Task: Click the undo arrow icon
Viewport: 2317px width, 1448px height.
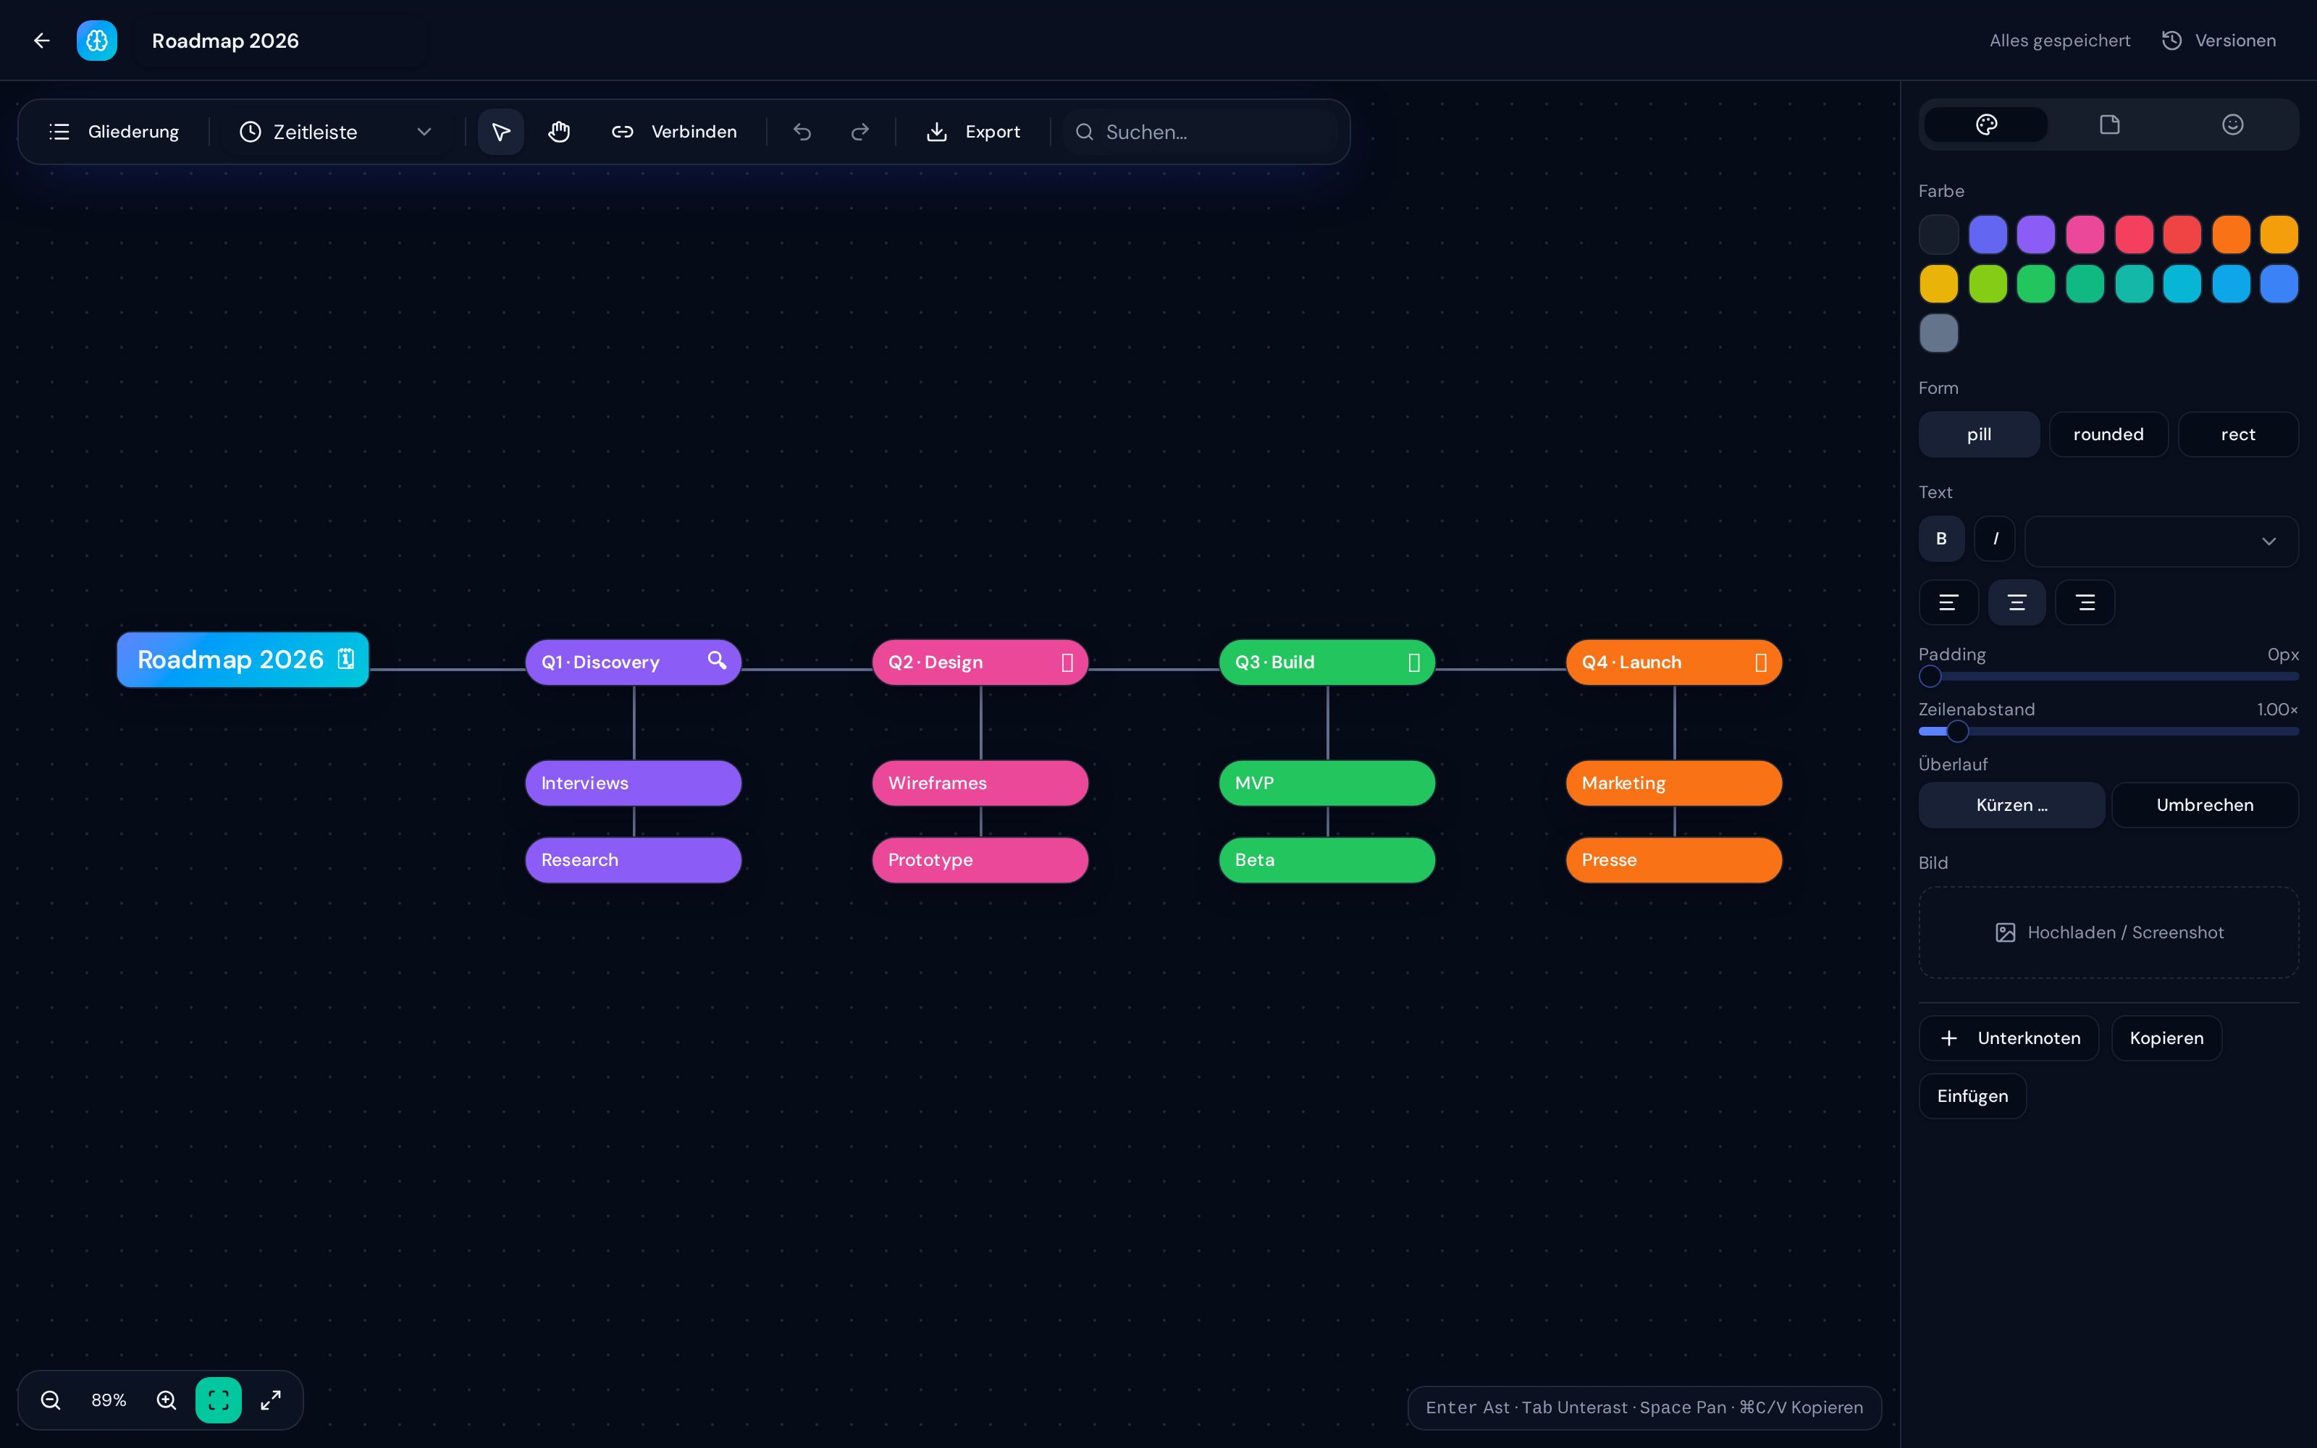Action: pos(802,132)
